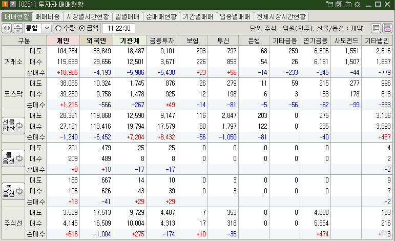Open the 매매현황 tab
This screenshot has height=241, width=395.
tap(17, 16)
